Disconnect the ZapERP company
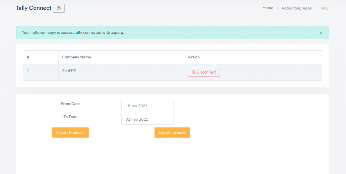This screenshot has width=346, height=174. point(204,72)
